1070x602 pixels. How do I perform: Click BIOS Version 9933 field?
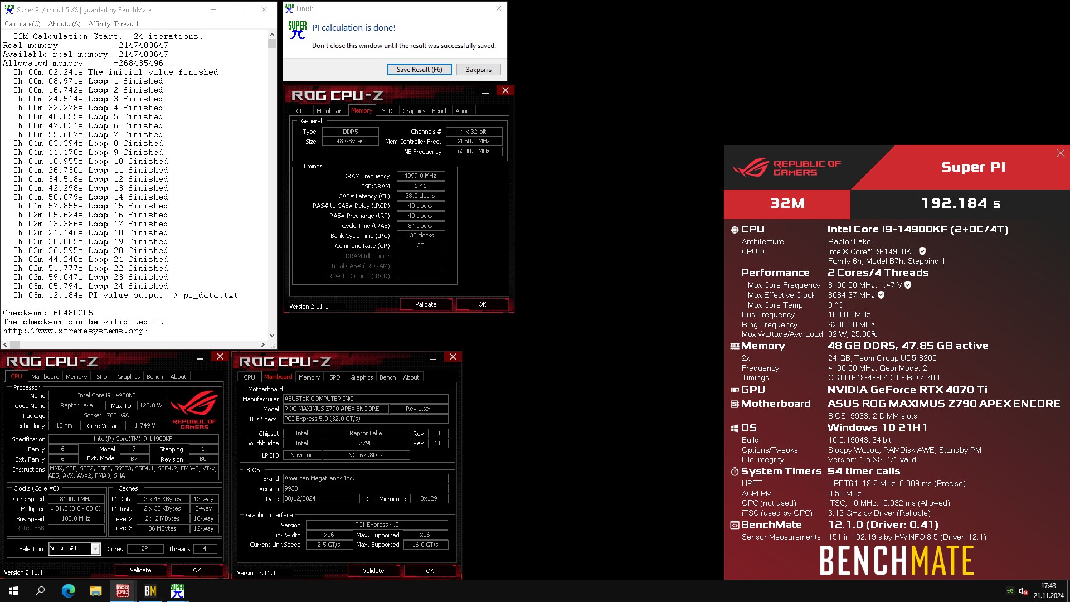point(366,488)
